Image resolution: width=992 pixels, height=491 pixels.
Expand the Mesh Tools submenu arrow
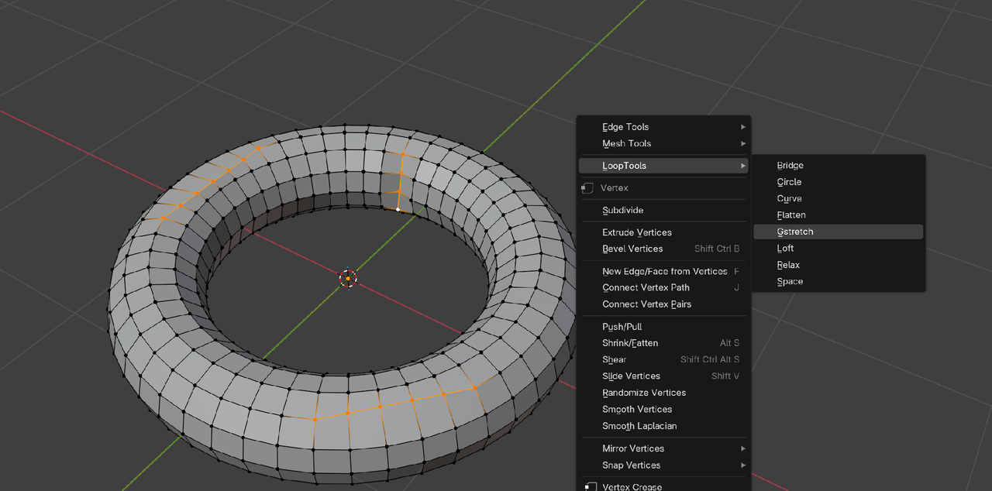click(x=742, y=143)
